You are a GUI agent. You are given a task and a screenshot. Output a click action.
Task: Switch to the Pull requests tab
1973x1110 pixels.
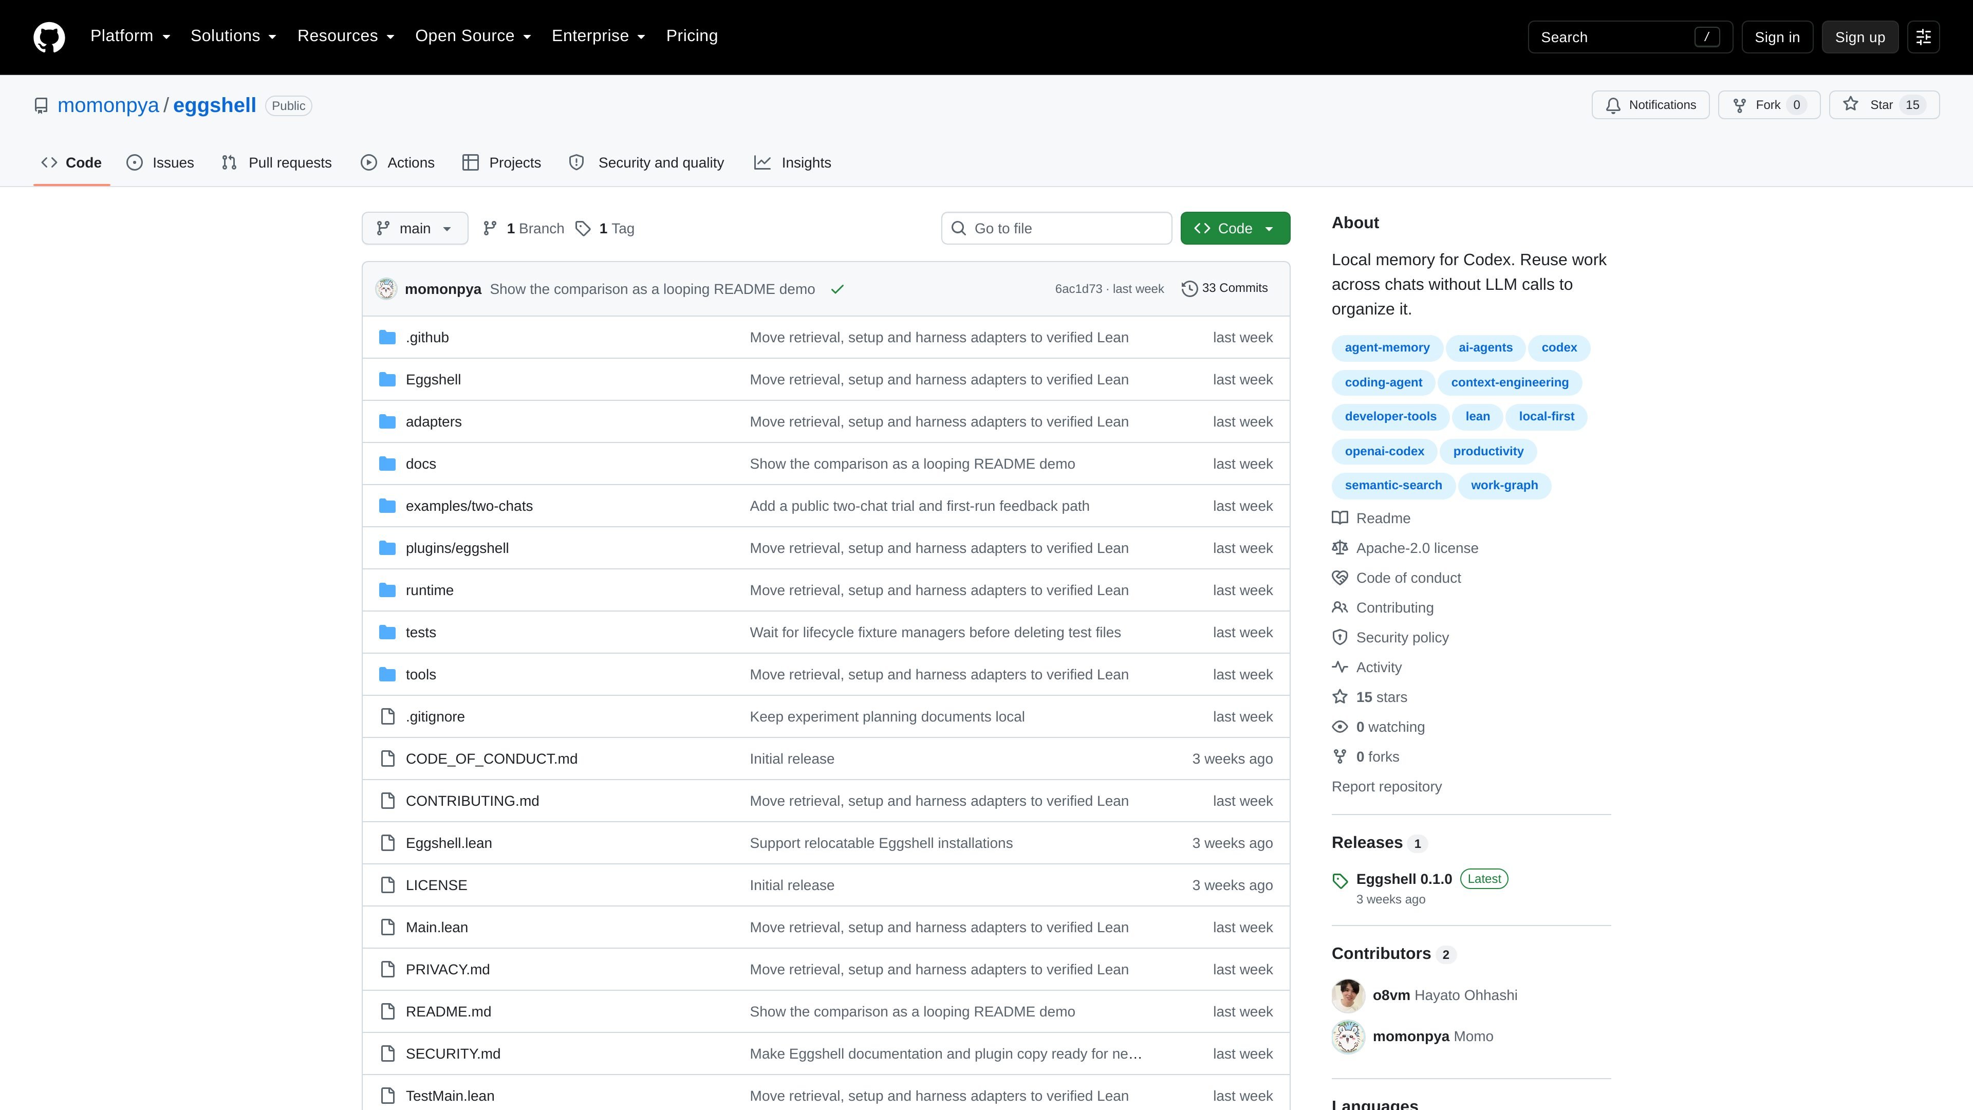point(276,162)
